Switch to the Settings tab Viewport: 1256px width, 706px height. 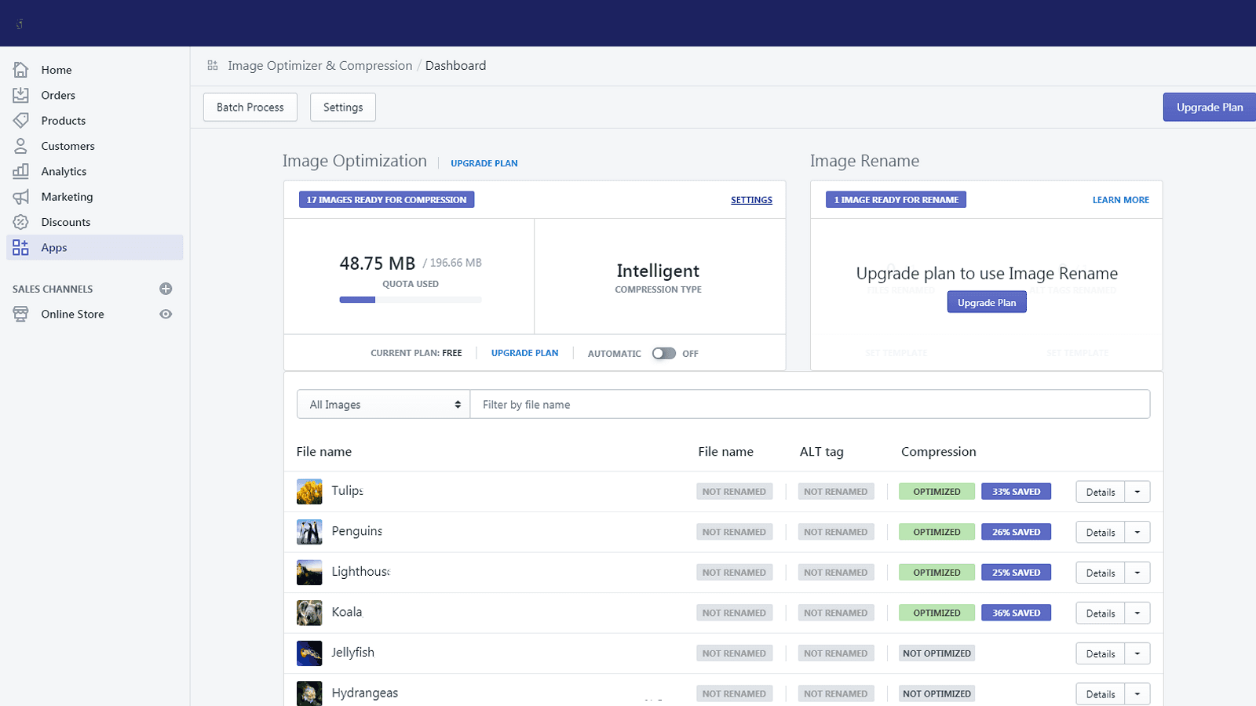point(342,107)
